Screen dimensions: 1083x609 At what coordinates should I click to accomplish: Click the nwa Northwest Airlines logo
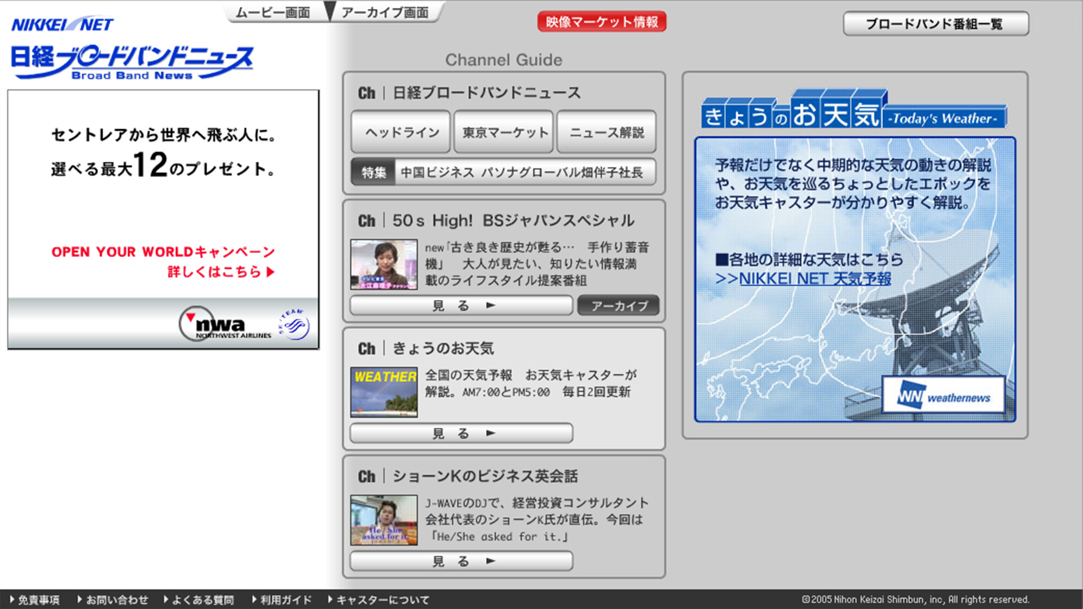(x=224, y=324)
